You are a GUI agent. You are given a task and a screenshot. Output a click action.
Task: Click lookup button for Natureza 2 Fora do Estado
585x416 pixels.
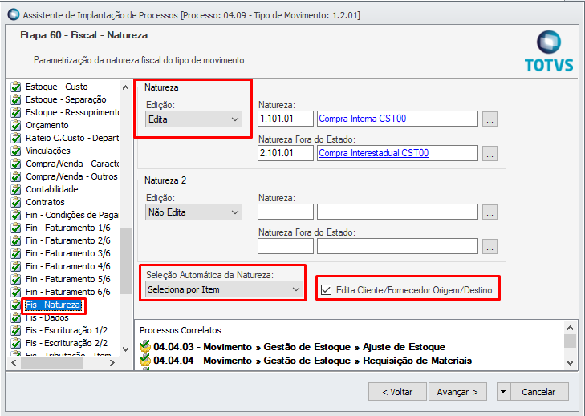490,246
